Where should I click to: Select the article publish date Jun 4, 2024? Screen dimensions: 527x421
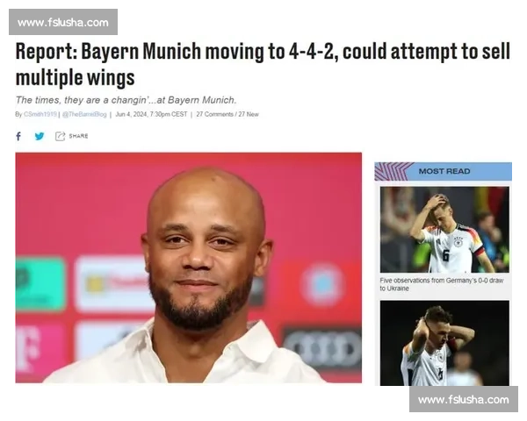(x=131, y=114)
